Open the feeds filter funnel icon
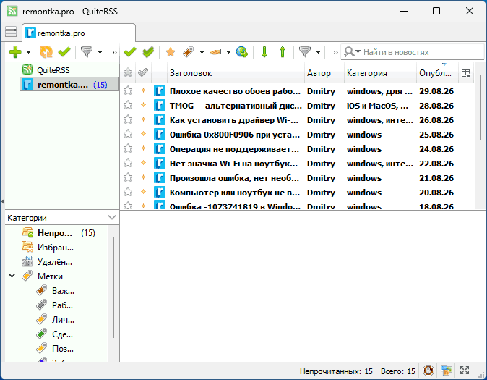487x380 pixels. (x=87, y=52)
